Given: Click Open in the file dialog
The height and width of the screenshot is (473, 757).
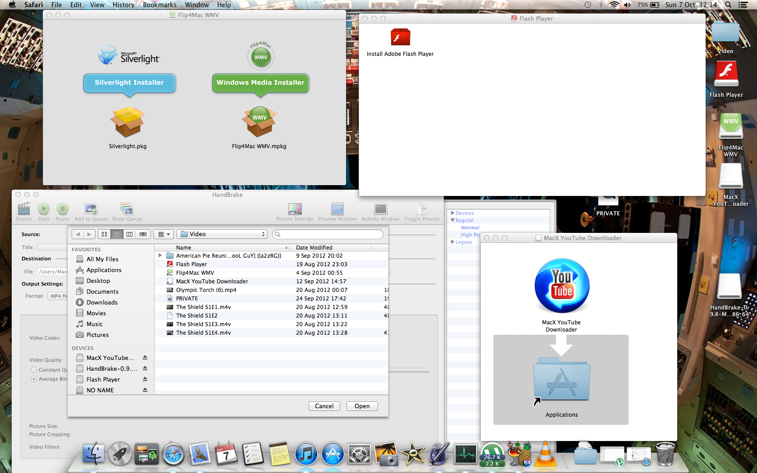Looking at the screenshot, I should (362, 406).
